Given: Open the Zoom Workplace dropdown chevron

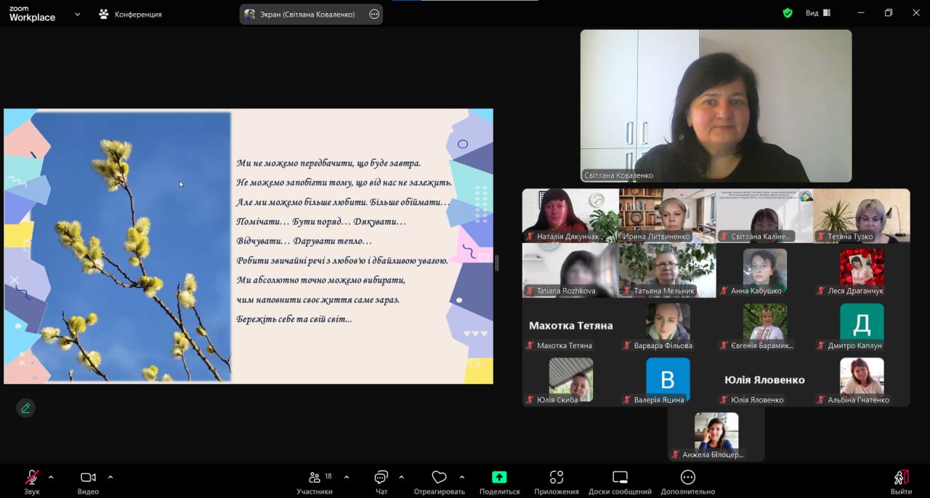Looking at the screenshot, I should coord(78,14).
